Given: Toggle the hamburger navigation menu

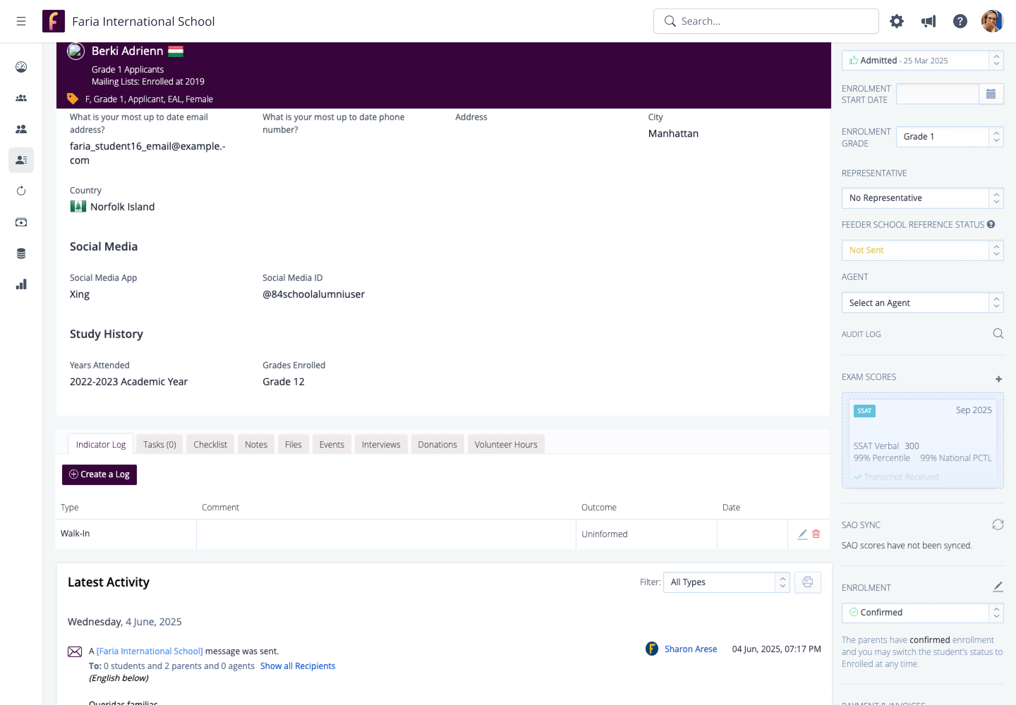Looking at the screenshot, I should click(21, 21).
